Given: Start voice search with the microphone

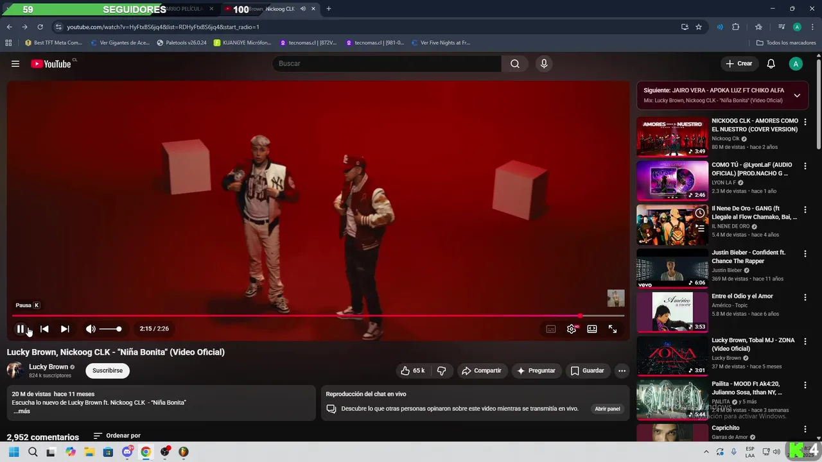Looking at the screenshot, I should coord(544,64).
